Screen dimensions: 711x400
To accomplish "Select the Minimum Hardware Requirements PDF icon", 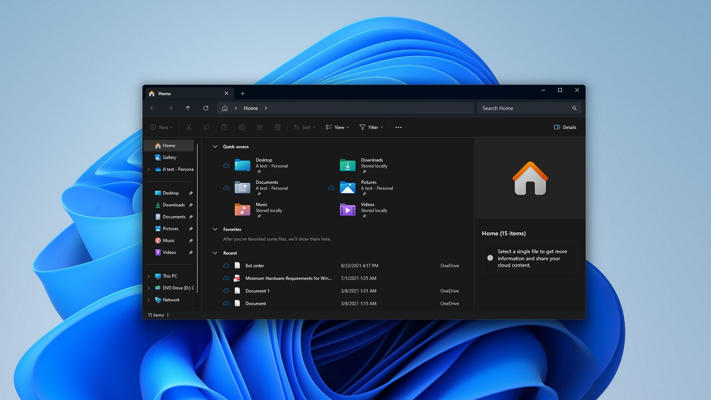I will pos(237,278).
